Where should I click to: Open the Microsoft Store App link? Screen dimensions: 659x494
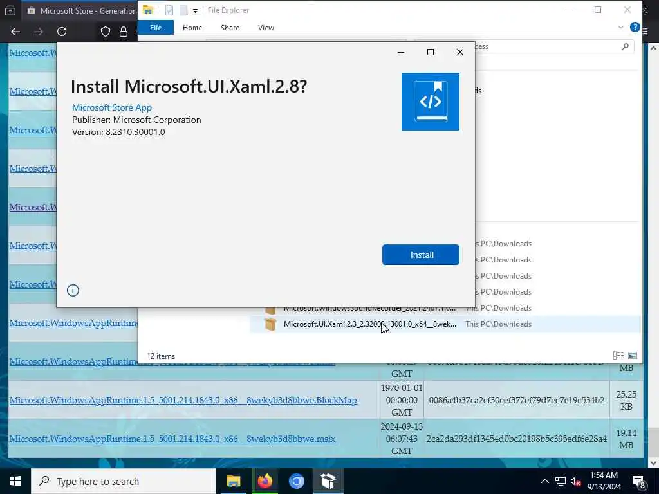(112, 107)
